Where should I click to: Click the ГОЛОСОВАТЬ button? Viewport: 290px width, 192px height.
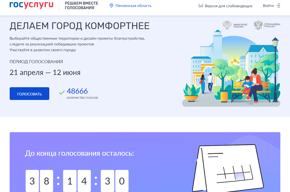pos(29,94)
